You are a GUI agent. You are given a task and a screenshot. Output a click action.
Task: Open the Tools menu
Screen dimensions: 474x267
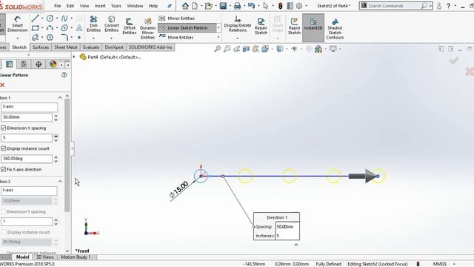pos(116,6)
